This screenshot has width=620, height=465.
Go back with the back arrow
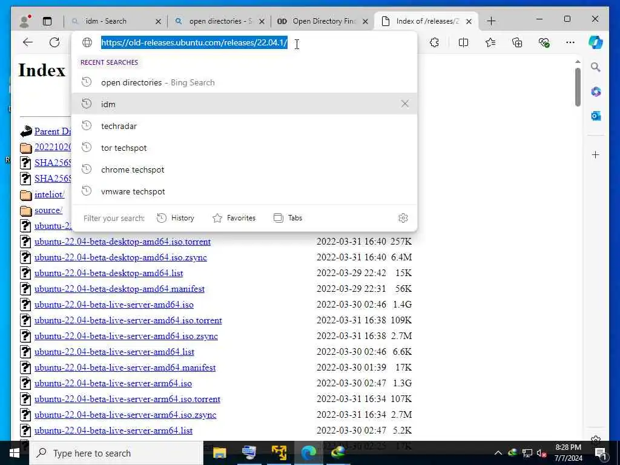(28, 42)
